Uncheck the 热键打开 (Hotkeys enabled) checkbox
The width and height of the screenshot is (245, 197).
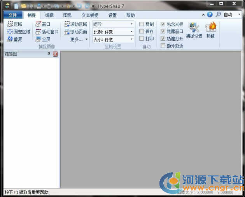pyautogui.click(x=163, y=38)
